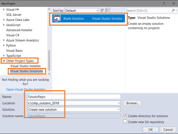
Task: Open the search options dropdown arrow
Action: pos(176,11)
